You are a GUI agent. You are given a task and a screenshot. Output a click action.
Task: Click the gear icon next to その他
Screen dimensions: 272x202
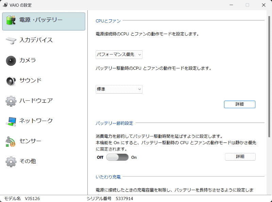[11, 161]
